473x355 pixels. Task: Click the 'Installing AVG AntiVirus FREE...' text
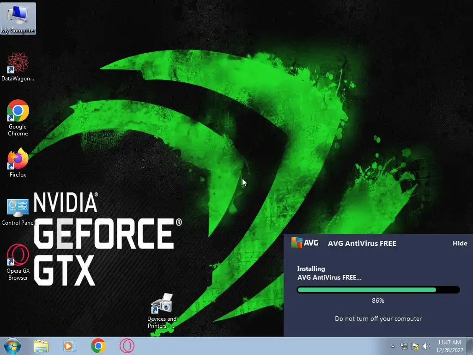coord(329,273)
